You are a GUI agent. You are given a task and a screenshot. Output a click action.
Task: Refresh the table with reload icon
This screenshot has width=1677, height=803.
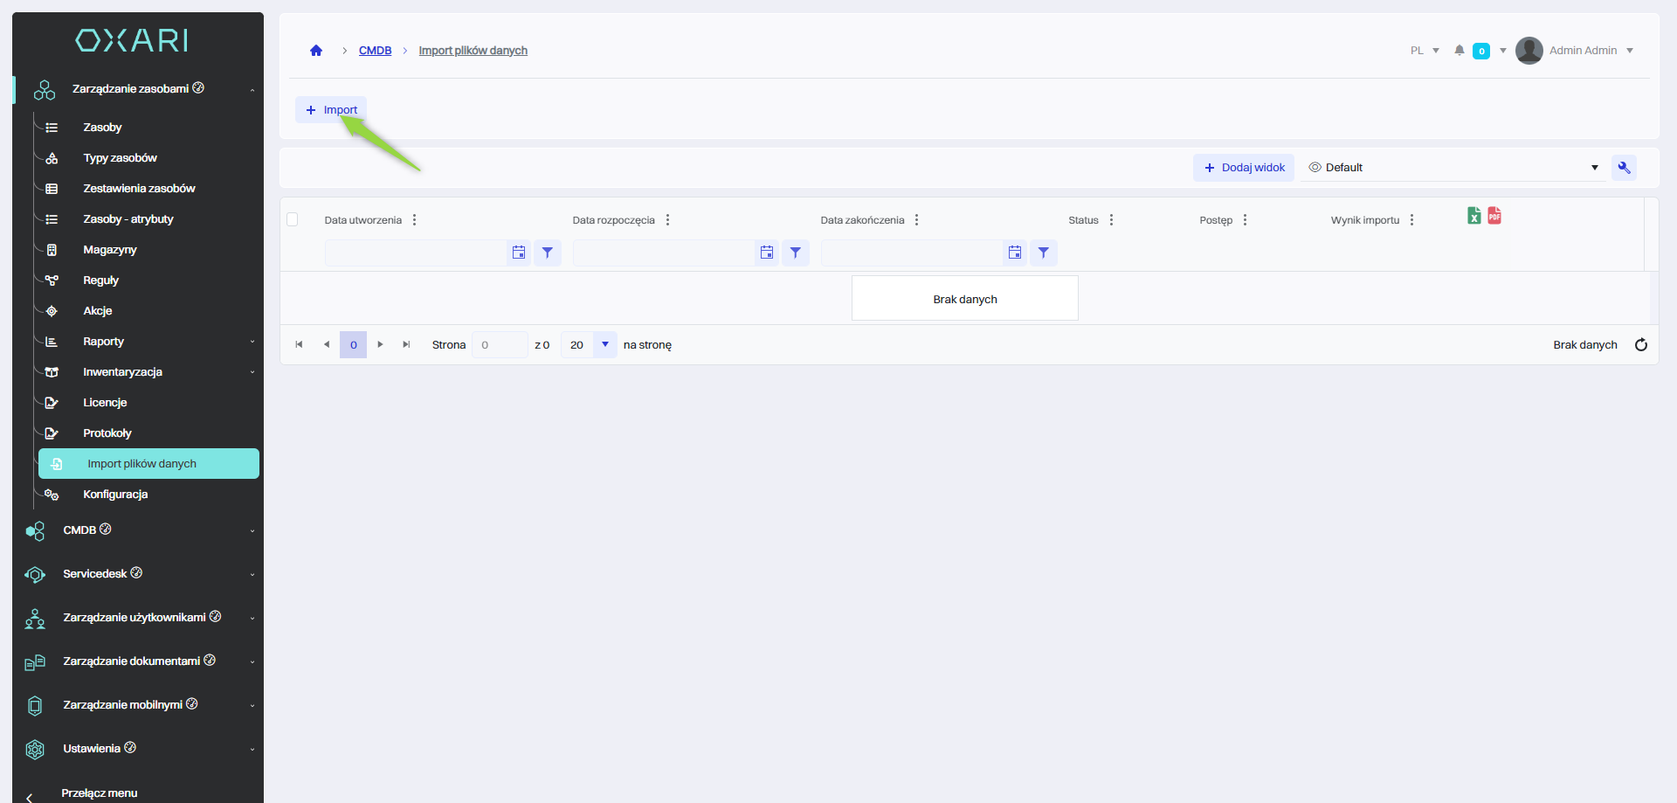coord(1641,345)
